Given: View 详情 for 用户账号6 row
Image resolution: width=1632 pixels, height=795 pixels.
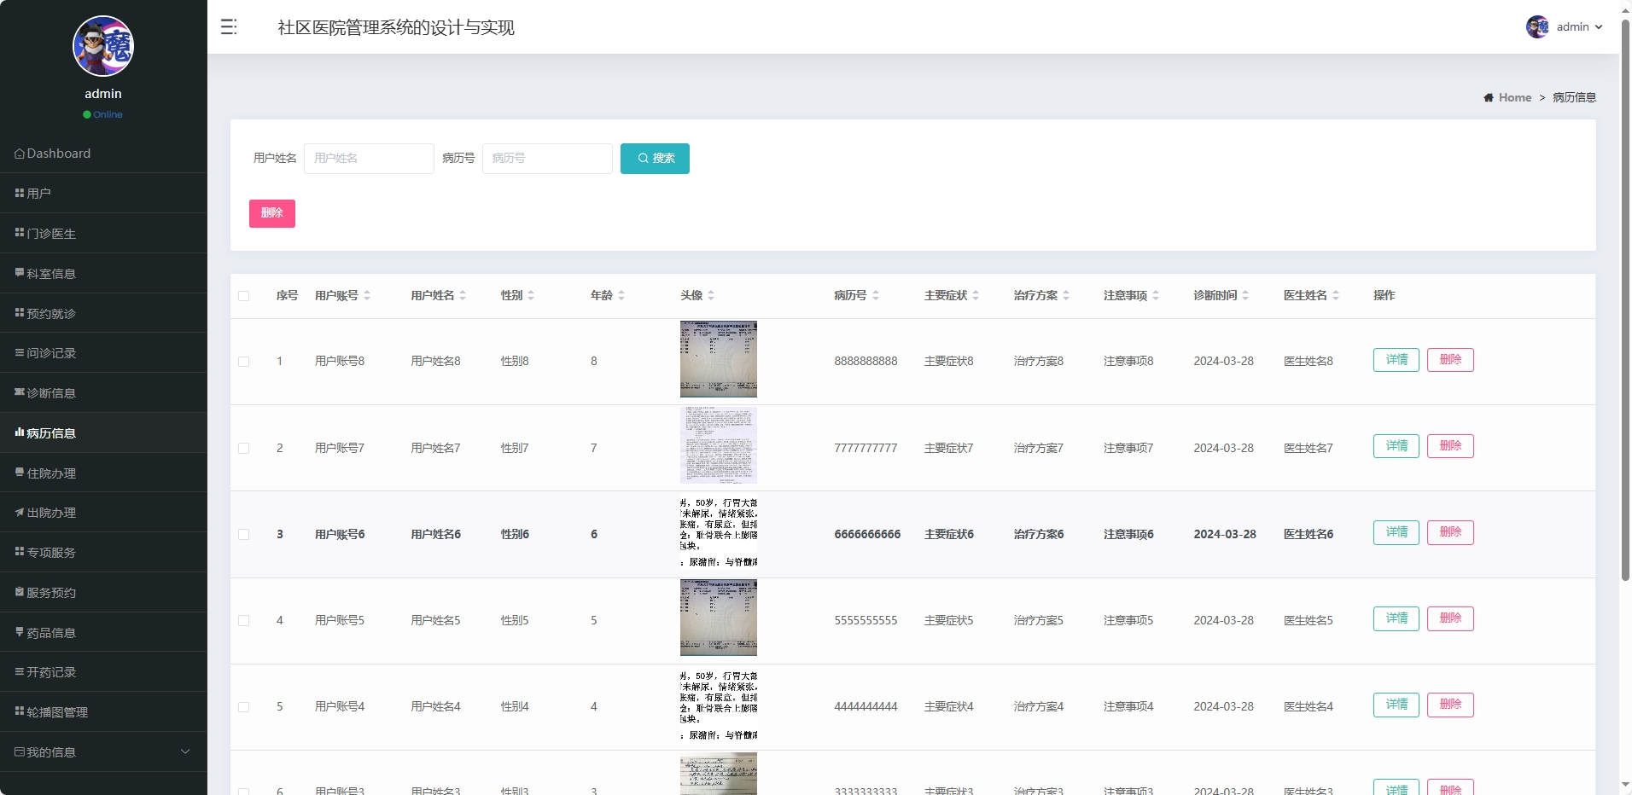Looking at the screenshot, I should click(x=1396, y=532).
